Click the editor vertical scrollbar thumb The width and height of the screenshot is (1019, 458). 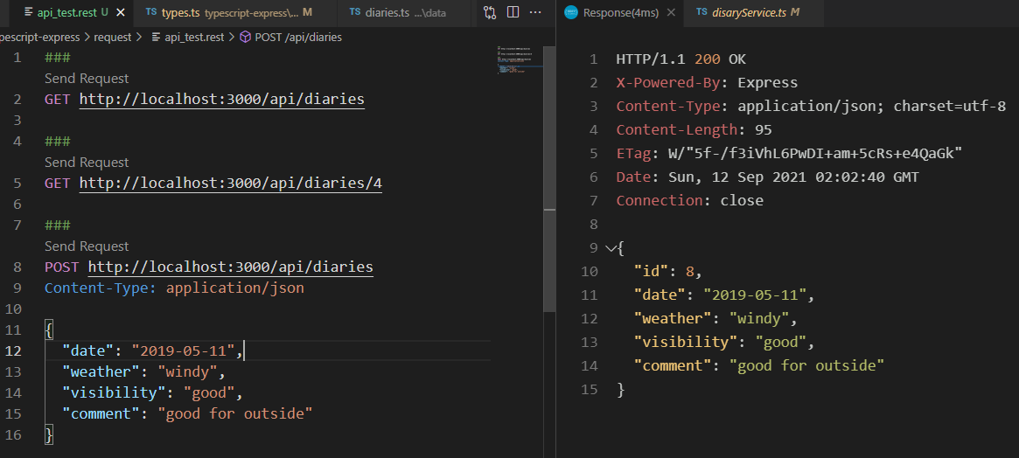[x=550, y=178]
